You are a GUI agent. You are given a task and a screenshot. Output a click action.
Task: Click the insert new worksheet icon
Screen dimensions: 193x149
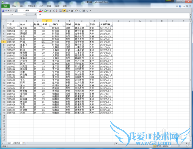(x=24, y=143)
